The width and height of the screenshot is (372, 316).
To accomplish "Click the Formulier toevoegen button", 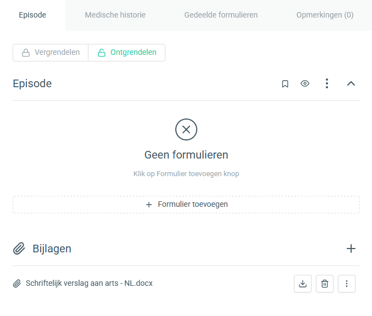I will click(186, 205).
